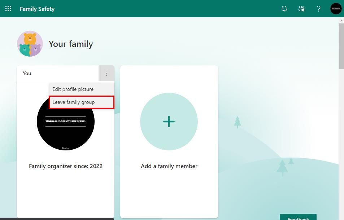Click the scrollbar up arrow
Image resolution: width=344 pixels, height=220 pixels.
coord(341,21)
